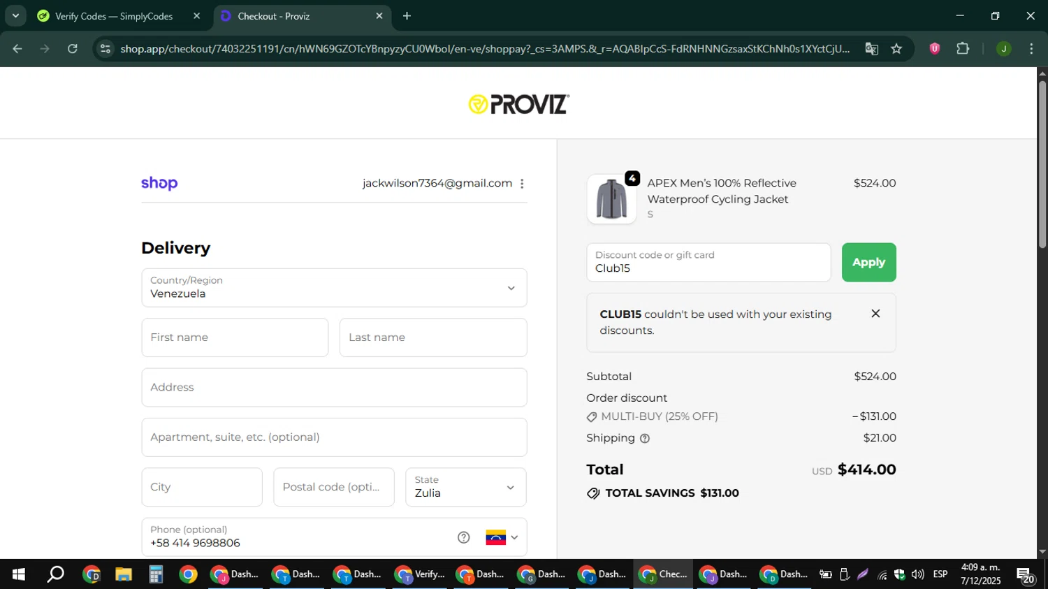View site information icon in address bar
Viewport: 1048px width, 589px height.
(x=105, y=49)
